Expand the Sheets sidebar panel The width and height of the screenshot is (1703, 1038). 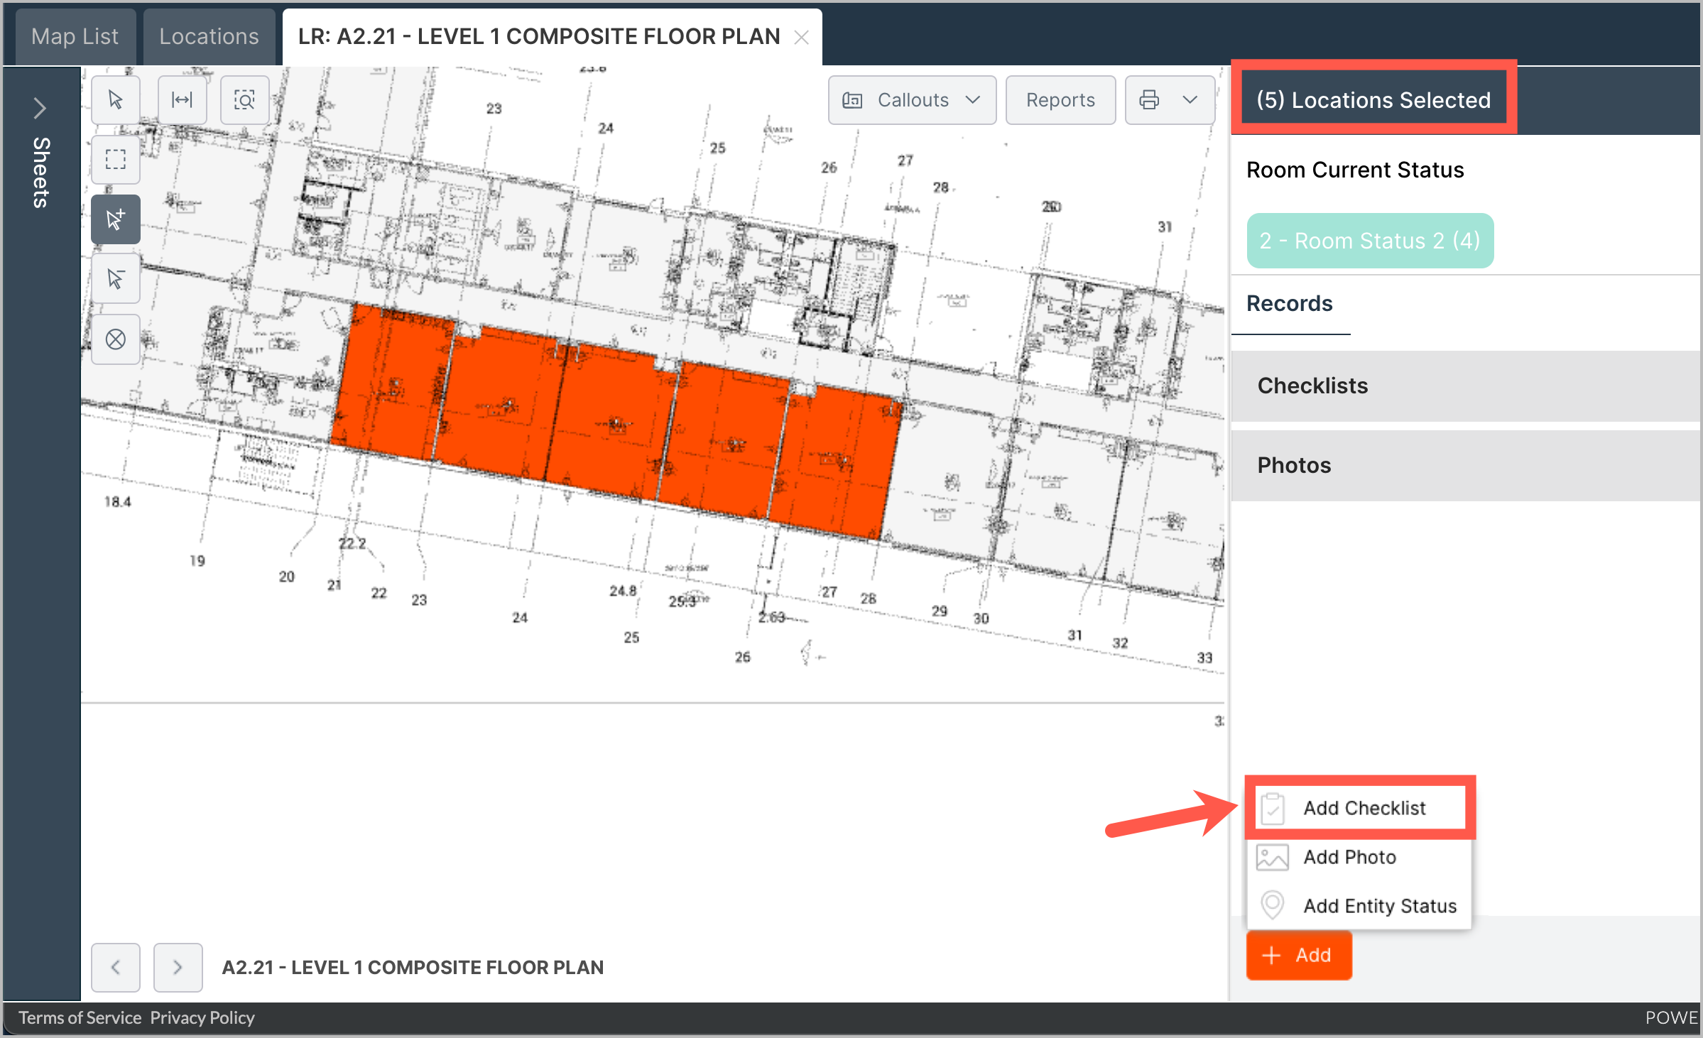pos(40,109)
